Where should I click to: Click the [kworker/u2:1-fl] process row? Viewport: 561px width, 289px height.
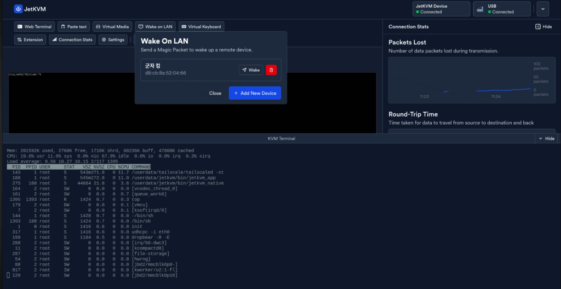click(92, 270)
